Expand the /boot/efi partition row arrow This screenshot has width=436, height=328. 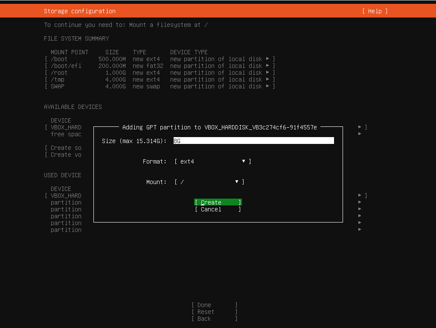pyautogui.click(x=267, y=66)
